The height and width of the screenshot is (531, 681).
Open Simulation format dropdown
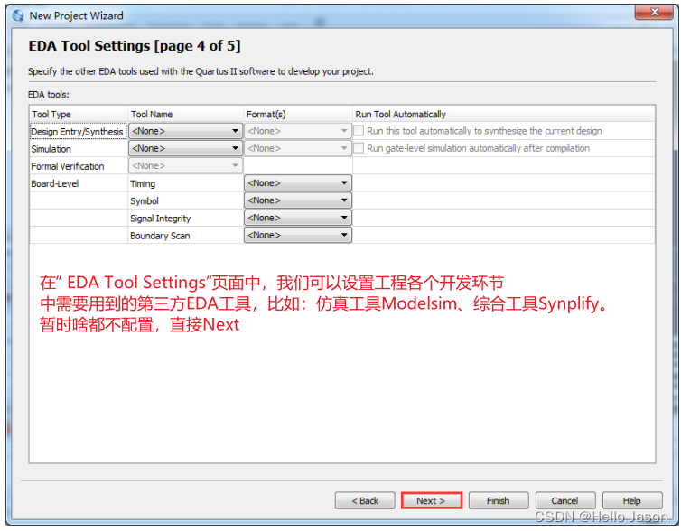[x=297, y=148]
